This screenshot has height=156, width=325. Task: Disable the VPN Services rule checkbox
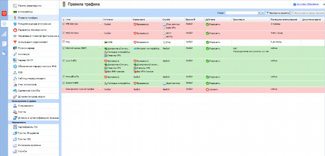(64, 24)
